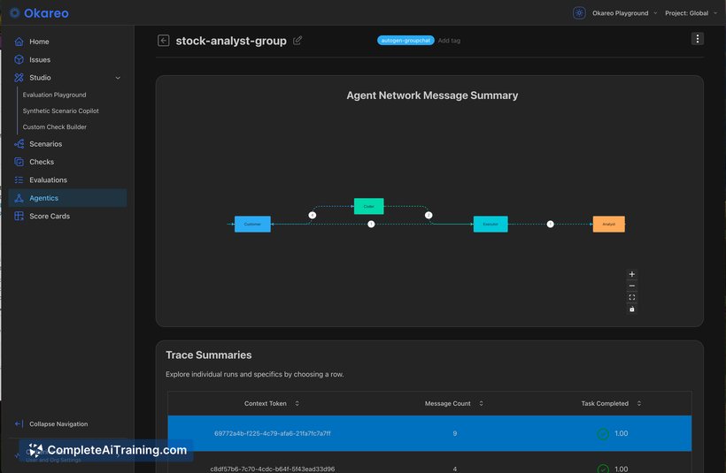The image size is (726, 473).
Task: Go to Score Cards page
Action: 49,216
